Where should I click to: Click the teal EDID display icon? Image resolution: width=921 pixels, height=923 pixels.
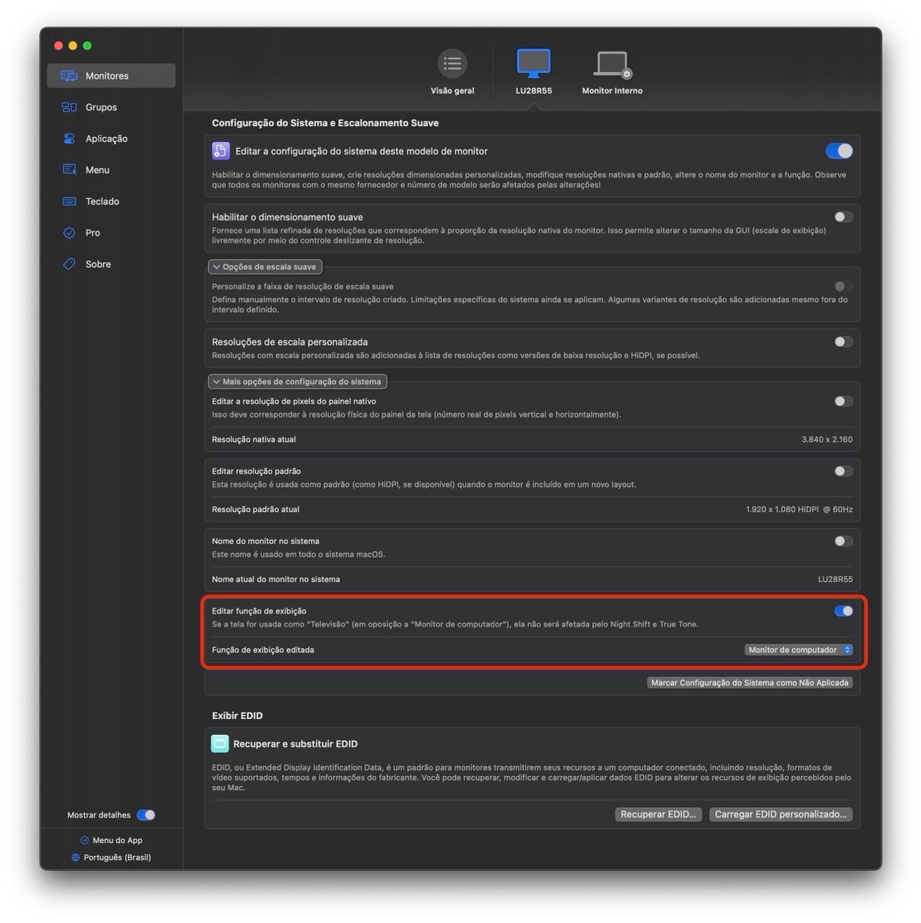pos(220,743)
